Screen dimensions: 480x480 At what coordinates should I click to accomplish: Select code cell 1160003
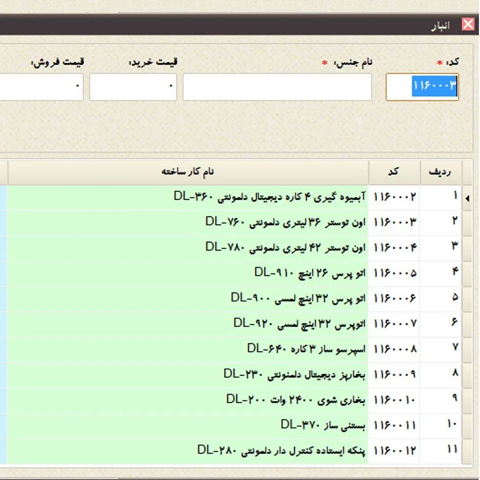[x=395, y=222]
